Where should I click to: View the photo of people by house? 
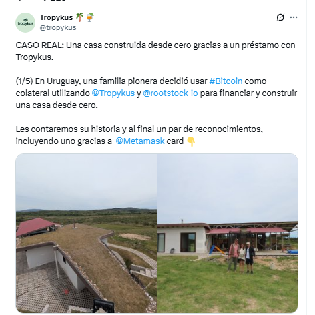click(228, 234)
